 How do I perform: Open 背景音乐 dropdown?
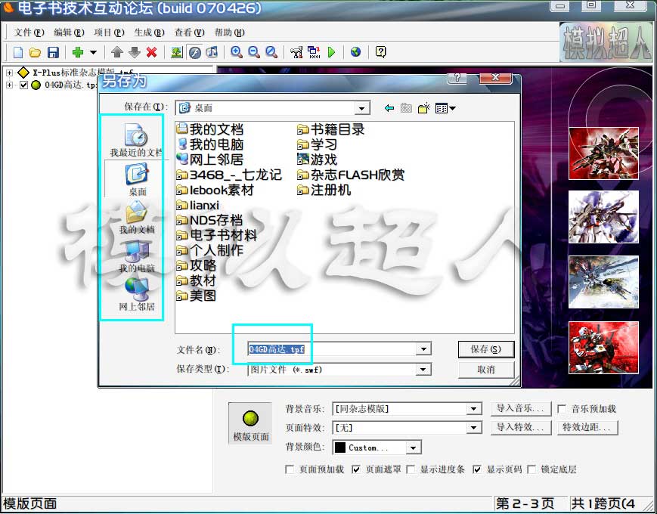(473, 409)
